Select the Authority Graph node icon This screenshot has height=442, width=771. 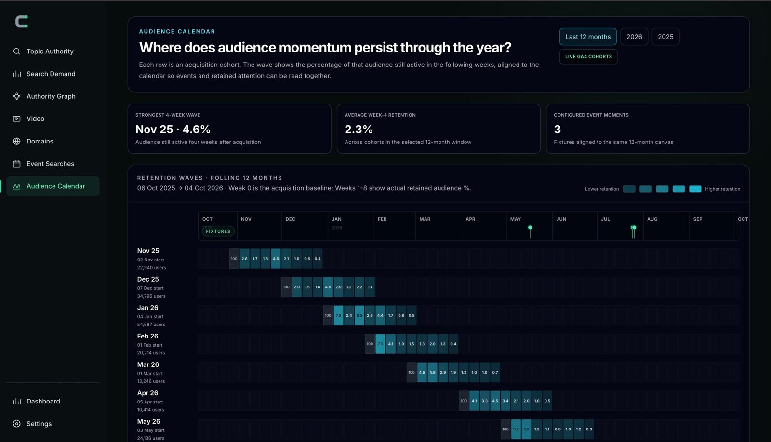[17, 96]
